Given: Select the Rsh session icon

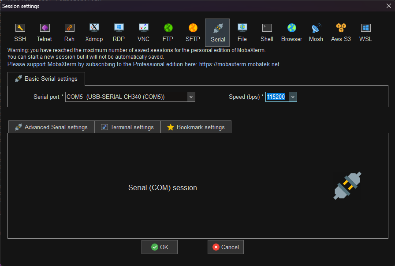Looking at the screenshot, I should pyautogui.click(x=69, y=28).
